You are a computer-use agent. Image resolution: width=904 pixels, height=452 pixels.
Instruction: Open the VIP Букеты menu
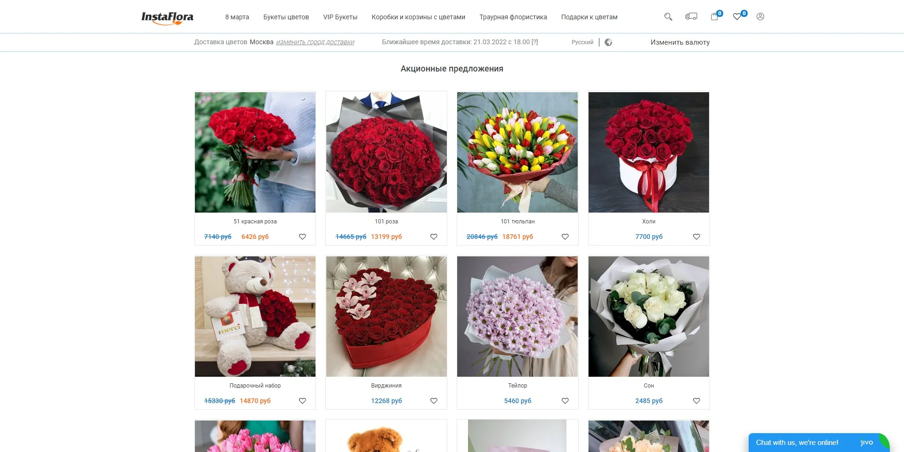point(340,17)
